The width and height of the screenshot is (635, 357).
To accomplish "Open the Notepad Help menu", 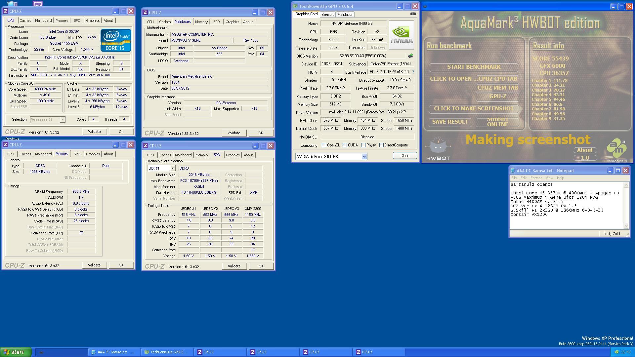I will coord(560,178).
